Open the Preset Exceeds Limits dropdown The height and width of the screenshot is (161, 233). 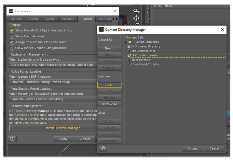53,99
